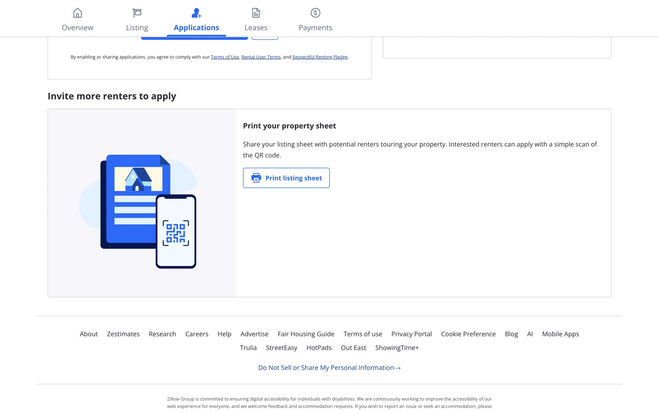The width and height of the screenshot is (659, 412).
Task: Click Do Not Sell or Share link
Action: [329, 368]
